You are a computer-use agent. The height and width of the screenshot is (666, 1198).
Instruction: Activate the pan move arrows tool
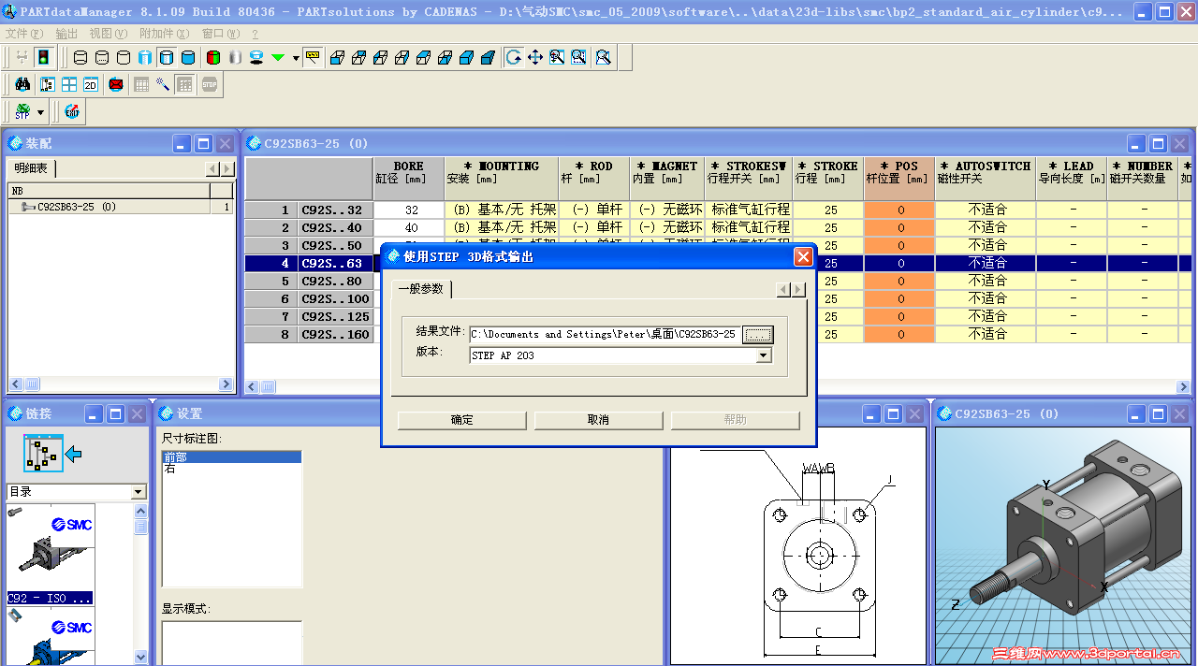[535, 57]
